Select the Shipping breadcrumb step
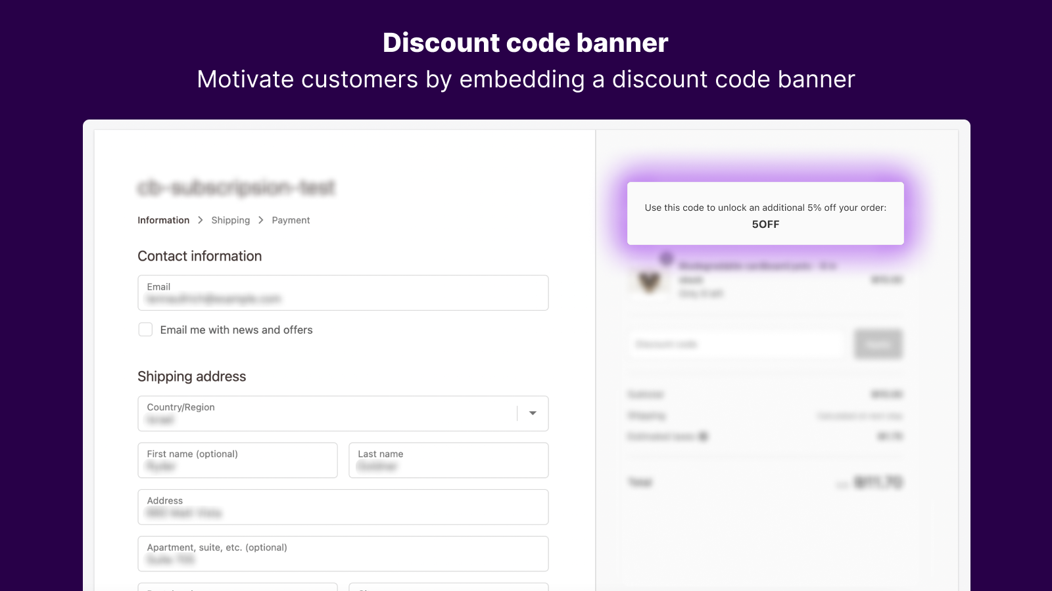The image size is (1052, 591). point(231,220)
